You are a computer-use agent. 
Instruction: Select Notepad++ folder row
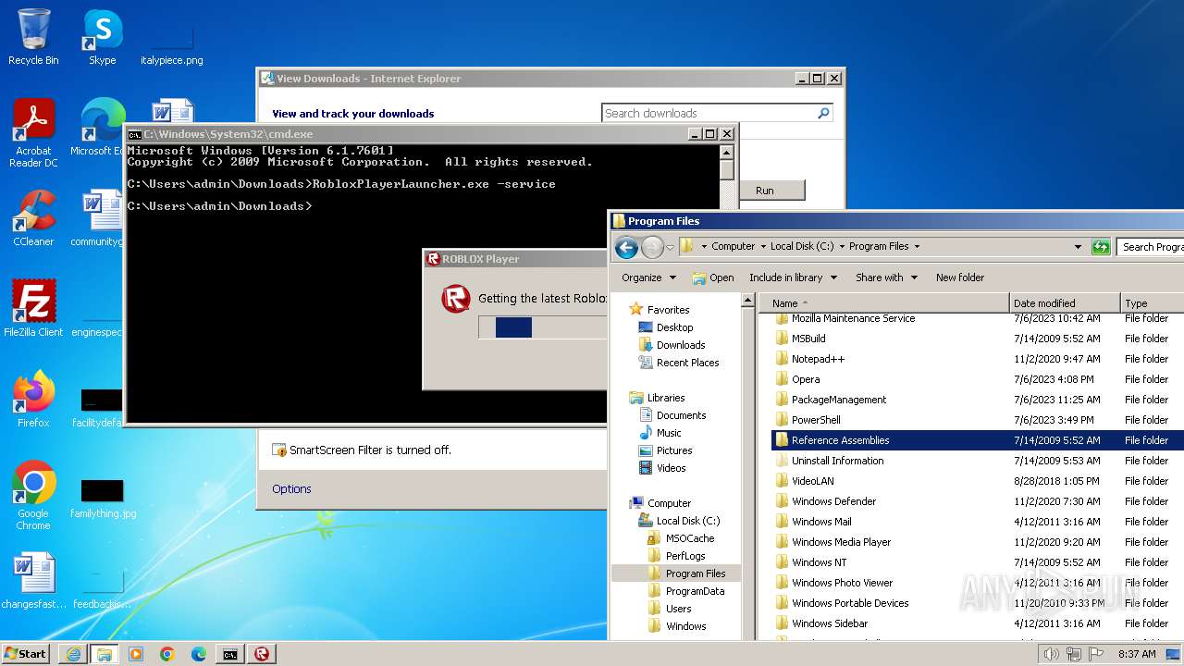click(978, 359)
